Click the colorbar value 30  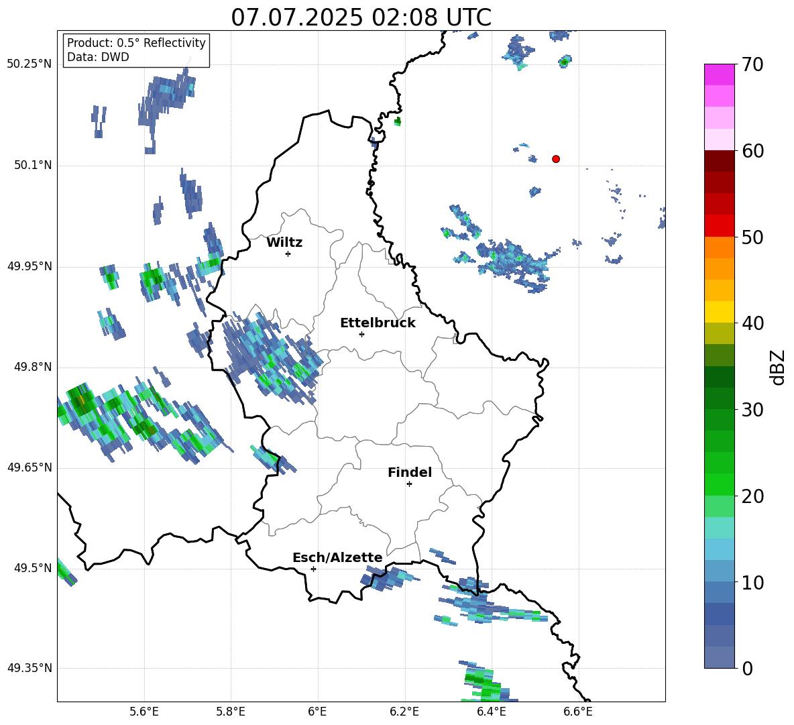point(752,410)
